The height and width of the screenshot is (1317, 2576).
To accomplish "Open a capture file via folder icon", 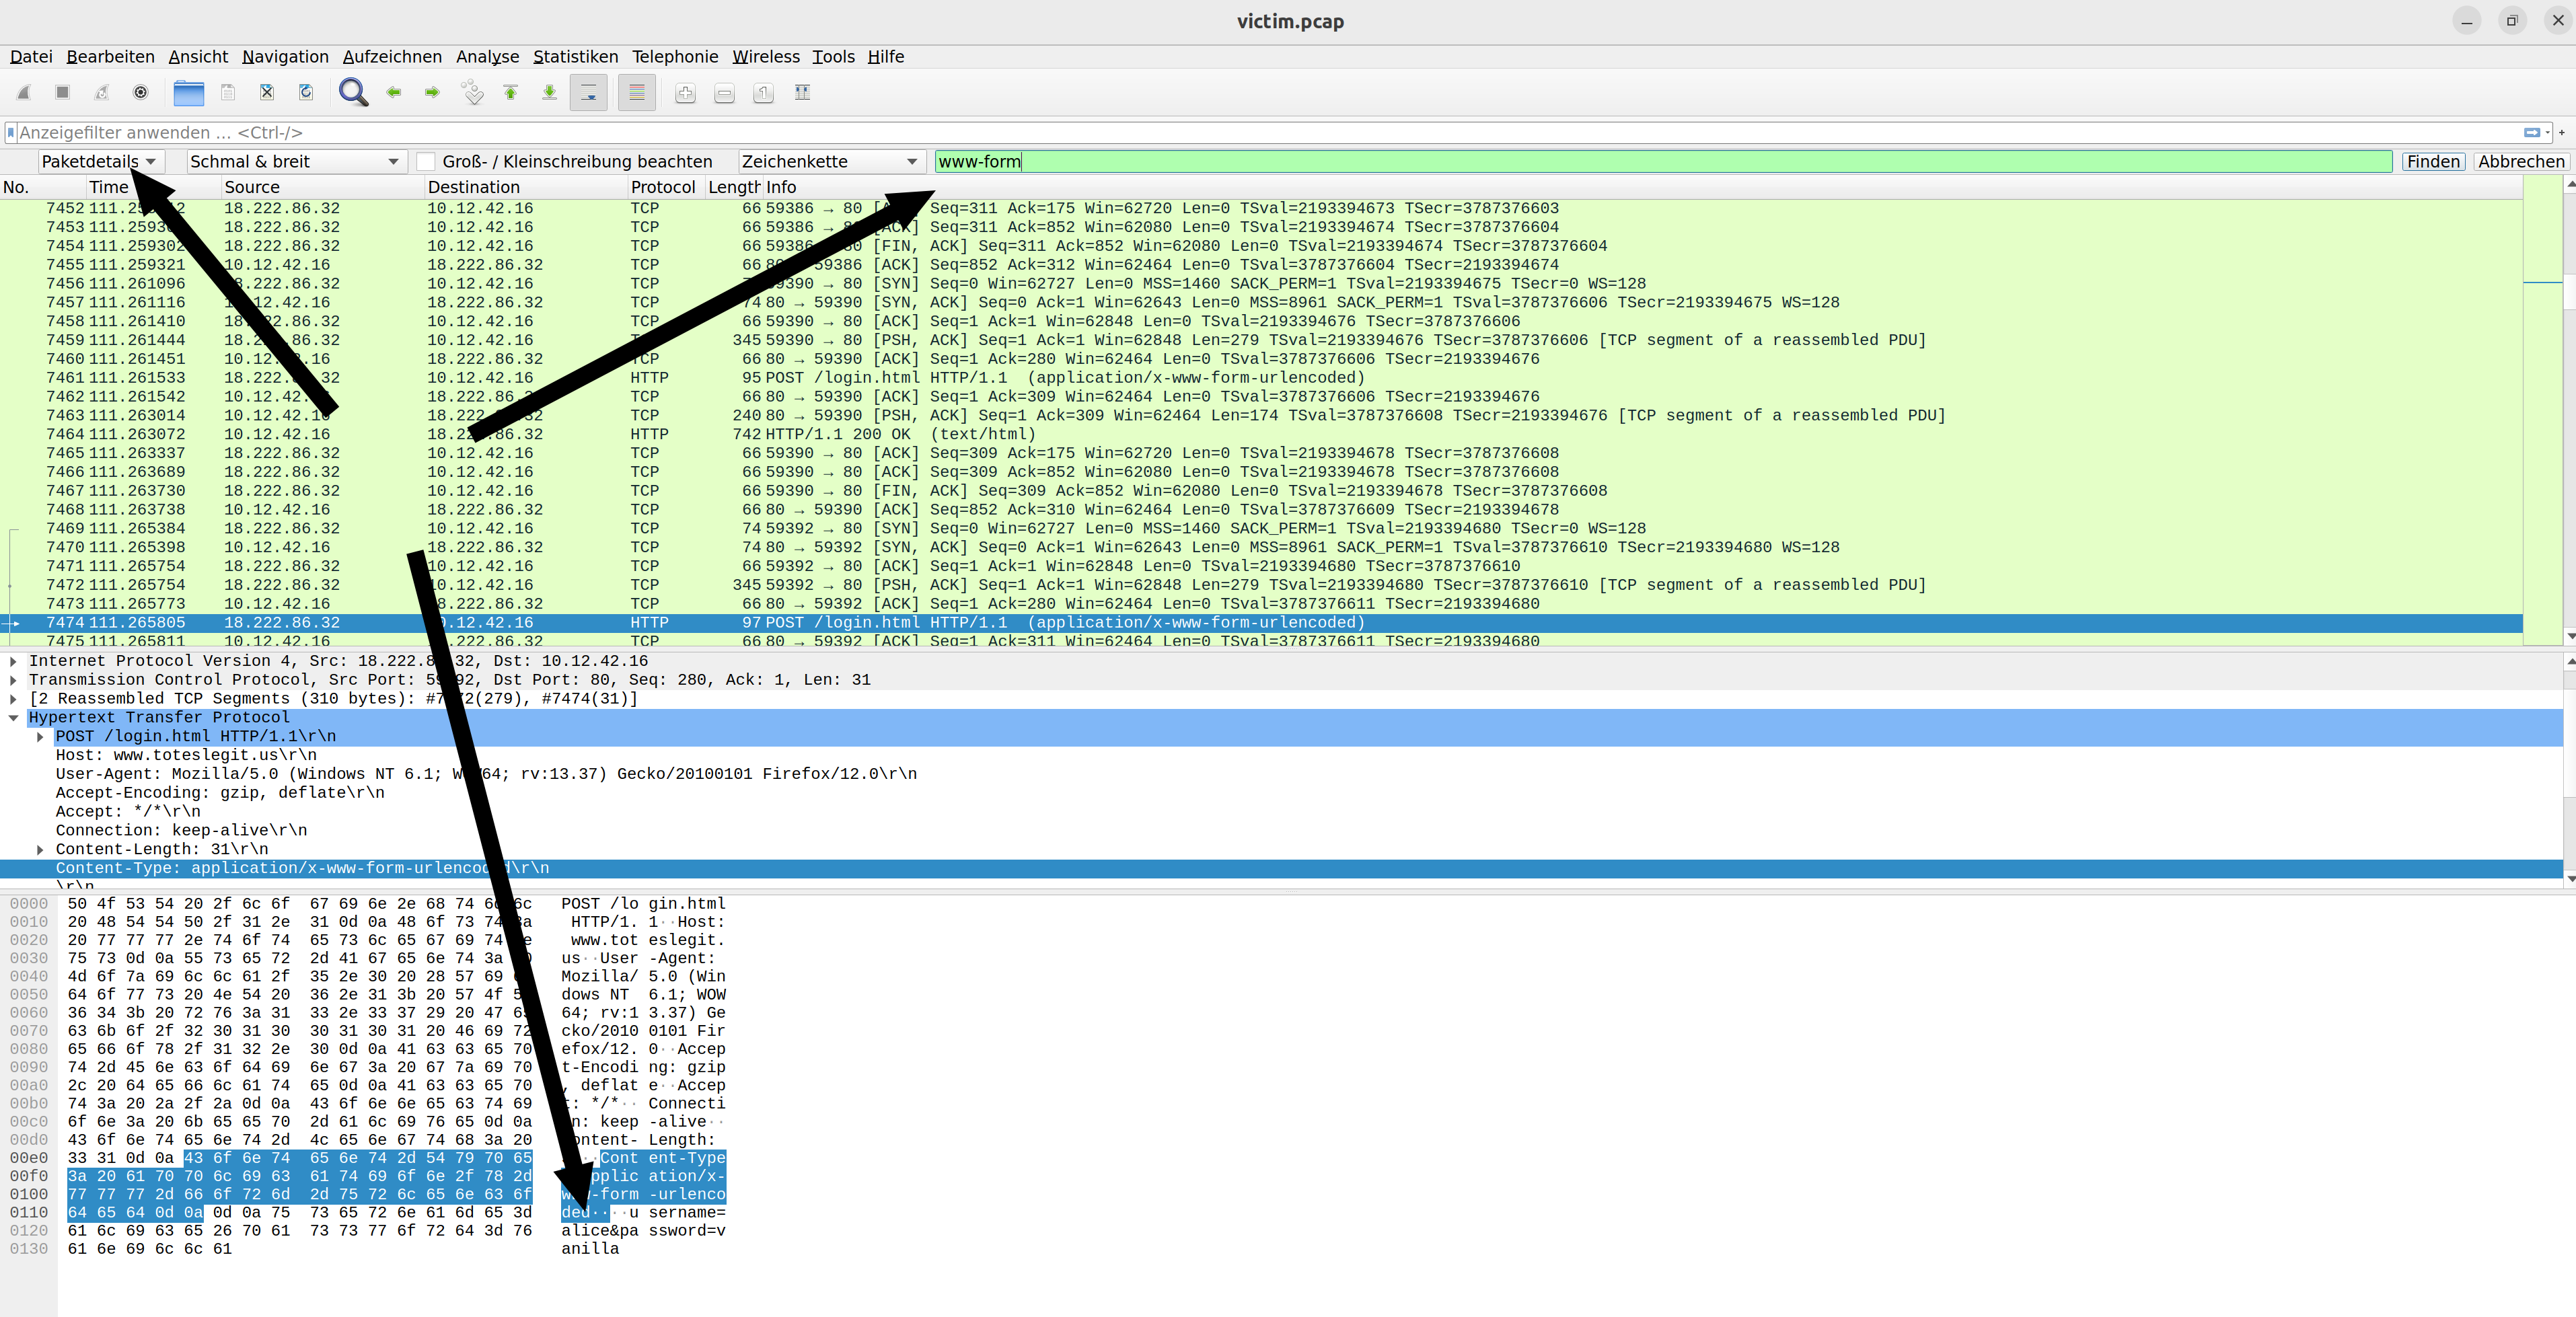I will pyautogui.click(x=188, y=93).
